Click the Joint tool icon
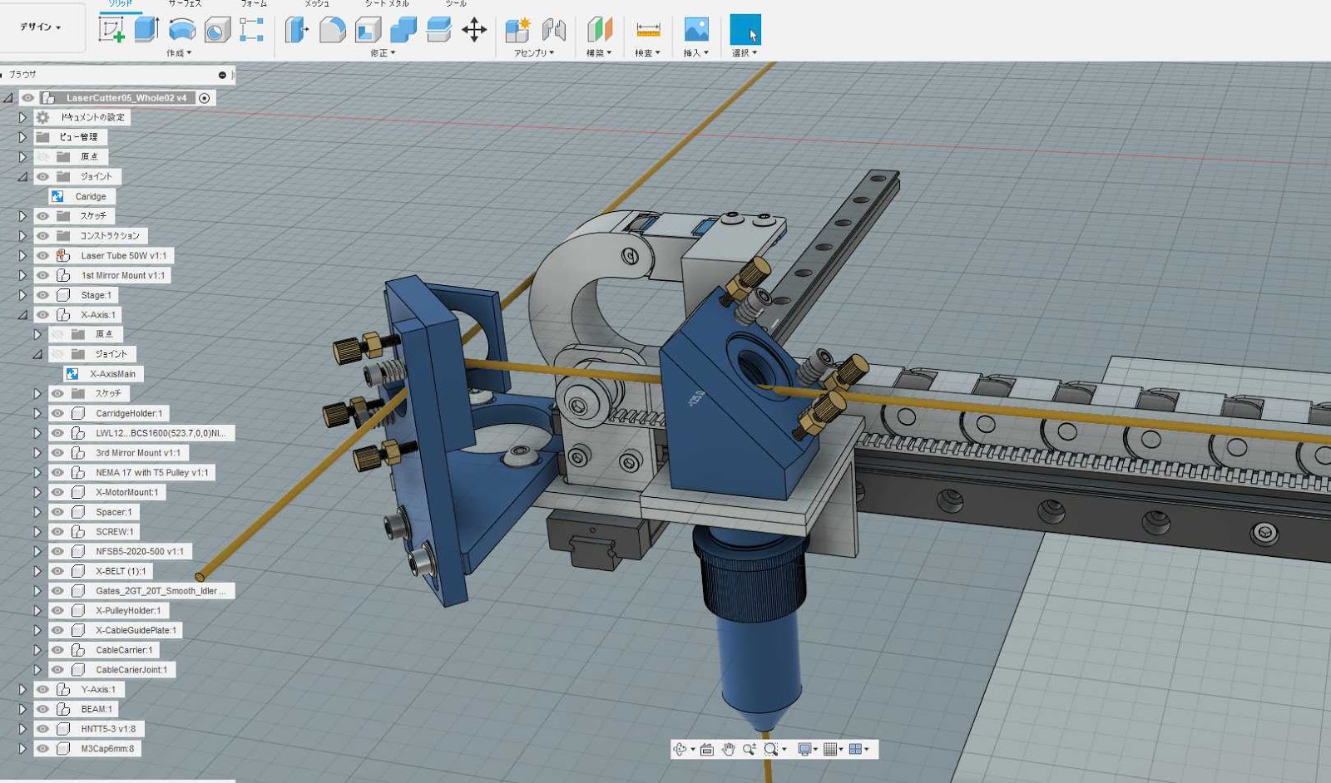This screenshot has height=783, width=1331. [553, 30]
